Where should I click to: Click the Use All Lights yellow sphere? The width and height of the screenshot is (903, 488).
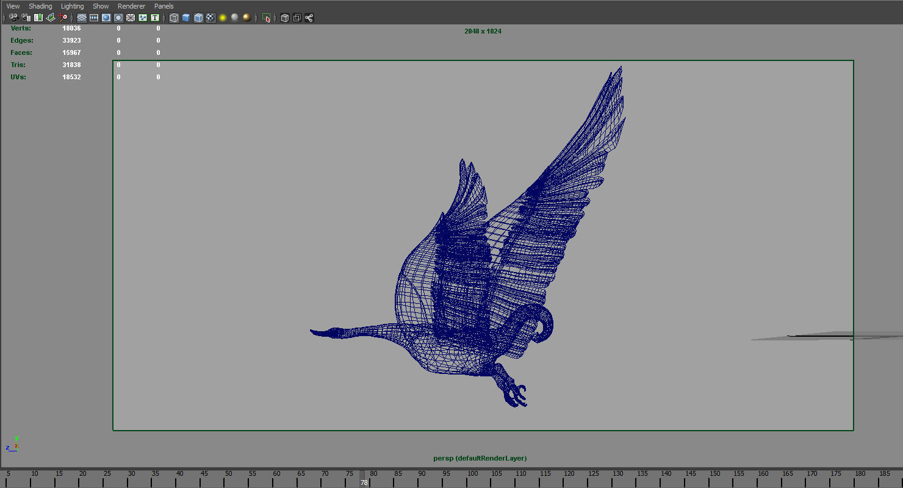click(x=223, y=18)
